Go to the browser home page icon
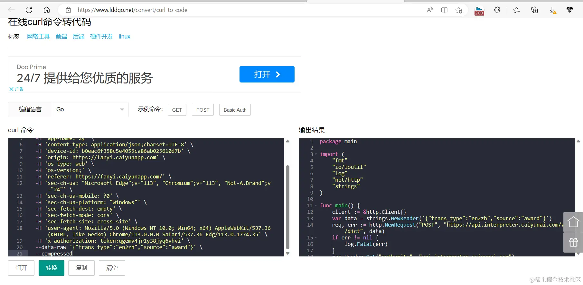Image resolution: width=583 pixels, height=285 pixels. point(47,10)
